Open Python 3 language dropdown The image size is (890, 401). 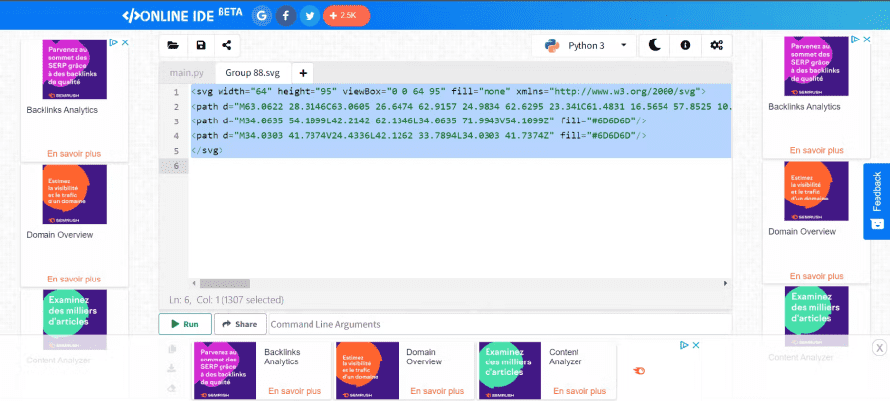584,46
